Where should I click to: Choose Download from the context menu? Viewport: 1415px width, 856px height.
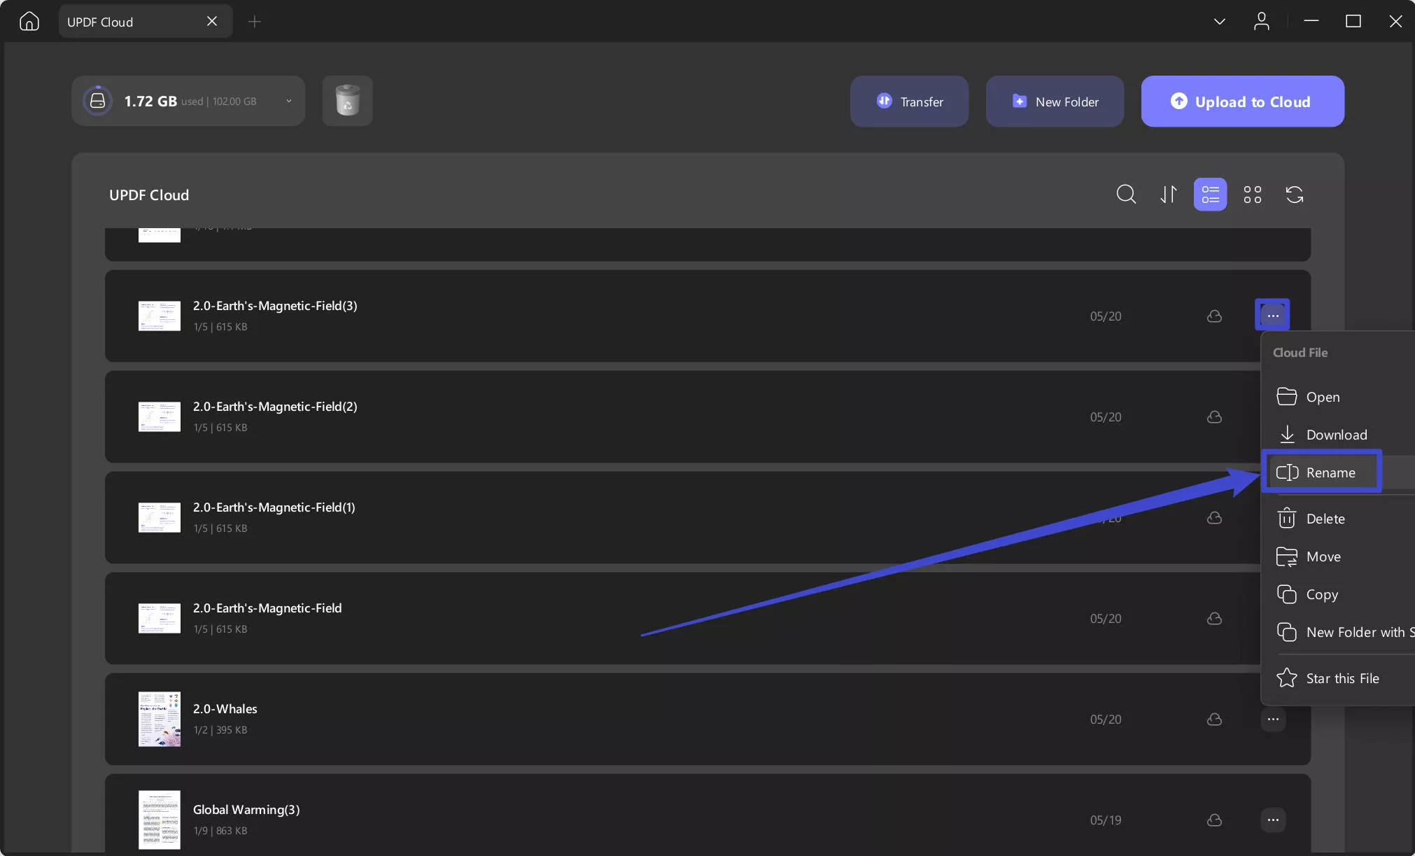point(1338,435)
